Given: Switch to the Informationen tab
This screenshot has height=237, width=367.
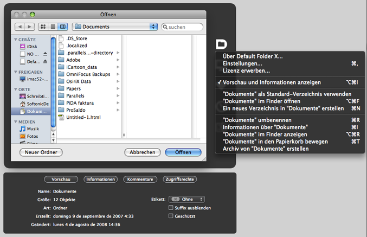Looking at the screenshot, I should click(101, 180).
